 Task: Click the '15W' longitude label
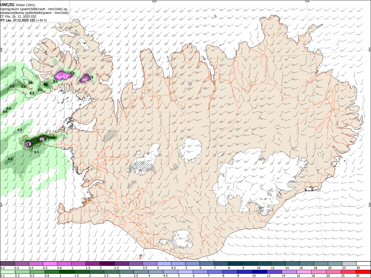307,1
